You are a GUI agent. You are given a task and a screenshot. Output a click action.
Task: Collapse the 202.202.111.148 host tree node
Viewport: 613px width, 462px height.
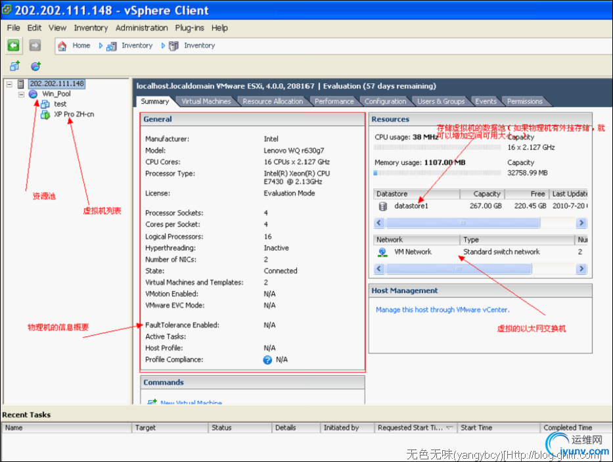[9, 84]
